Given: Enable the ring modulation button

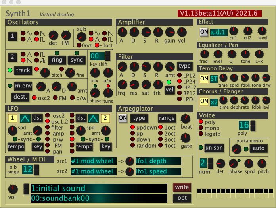Looking at the screenshot, I should (x=57, y=60).
